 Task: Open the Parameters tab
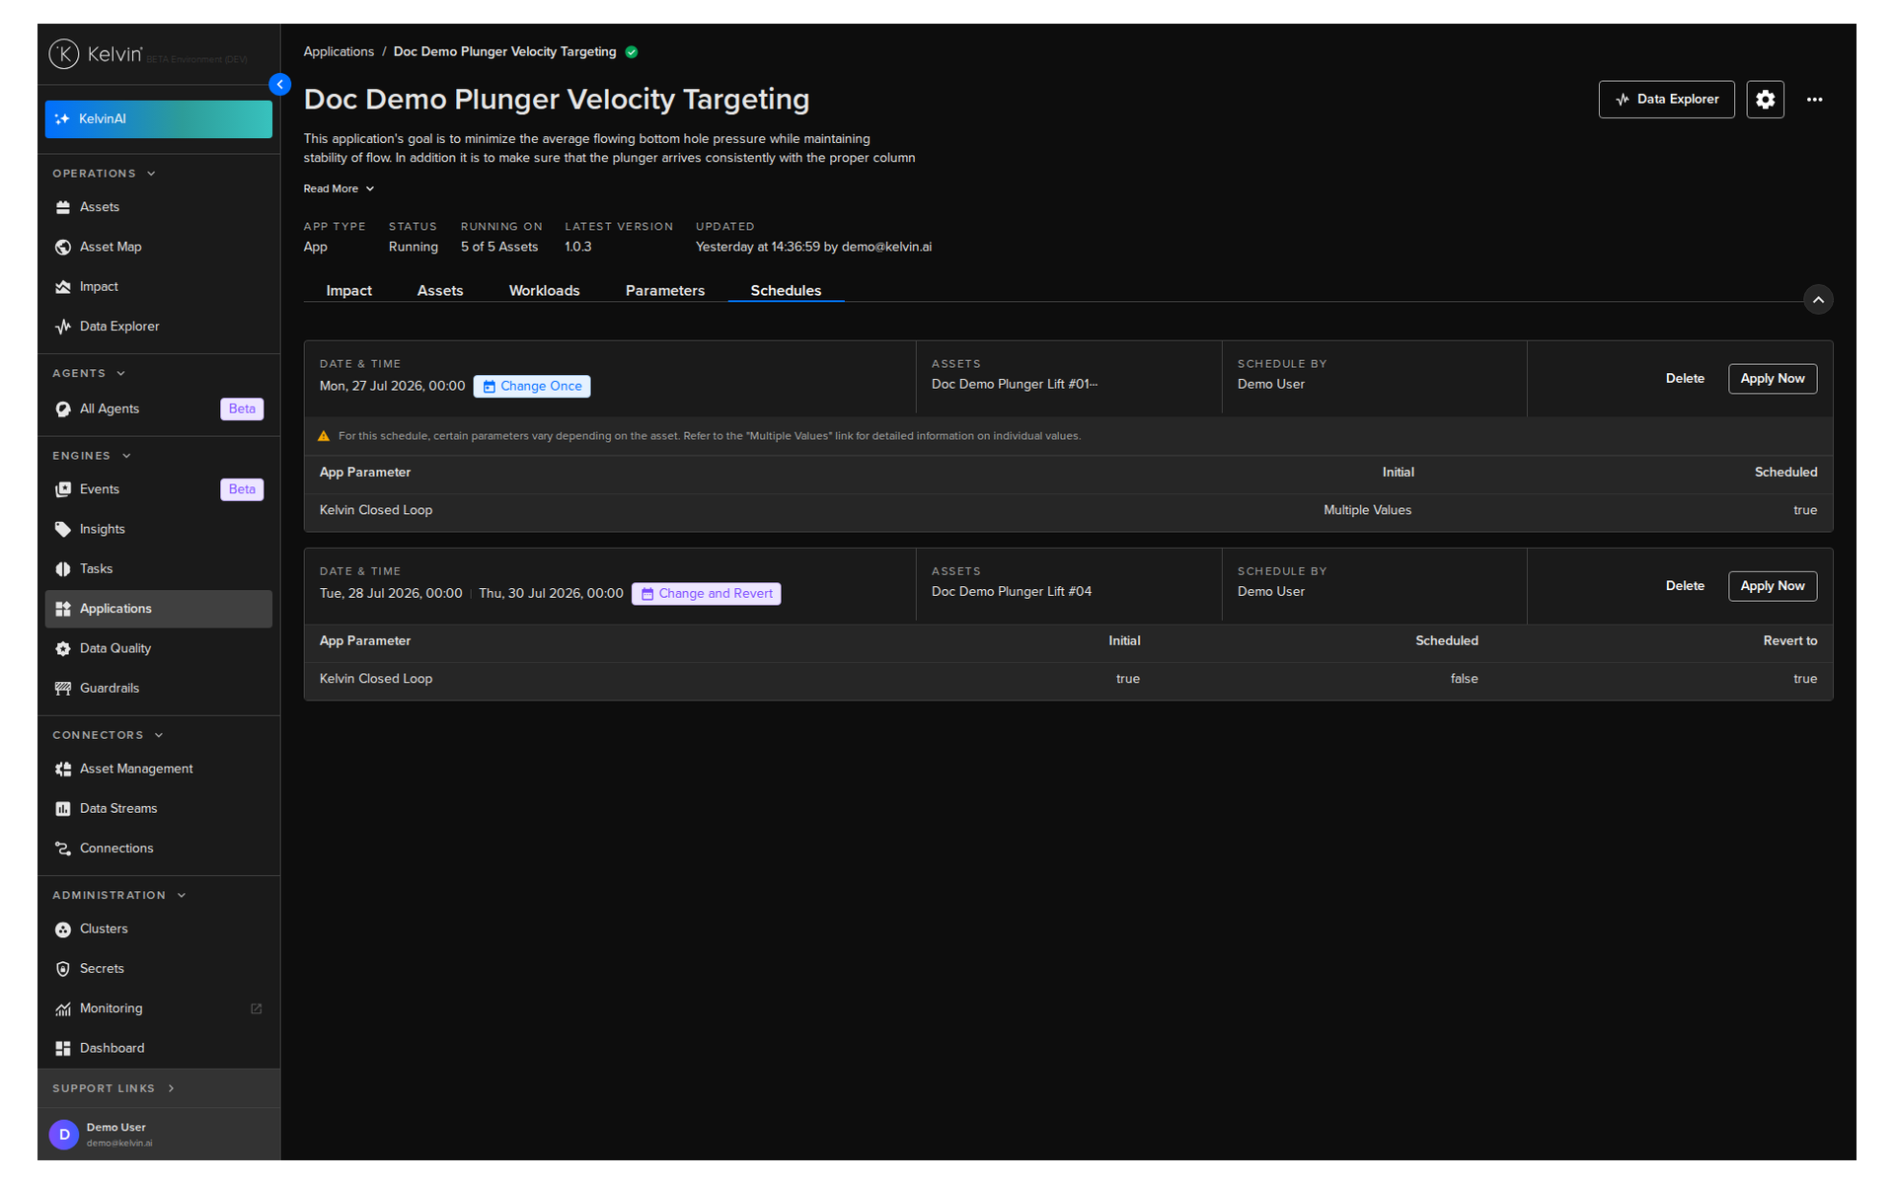coord(665,291)
